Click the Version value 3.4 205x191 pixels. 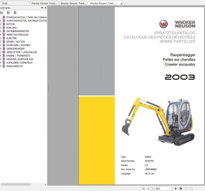pyautogui.click(x=146, y=165)
